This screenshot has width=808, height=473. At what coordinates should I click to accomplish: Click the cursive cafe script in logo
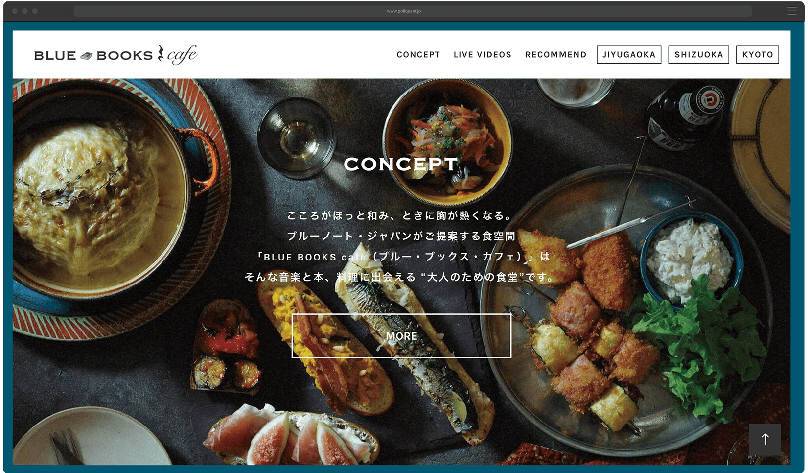[x=182, y=55]
